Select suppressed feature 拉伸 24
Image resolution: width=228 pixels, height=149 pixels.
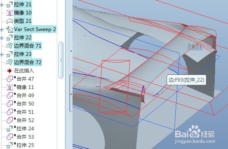(x=25, y=129)
